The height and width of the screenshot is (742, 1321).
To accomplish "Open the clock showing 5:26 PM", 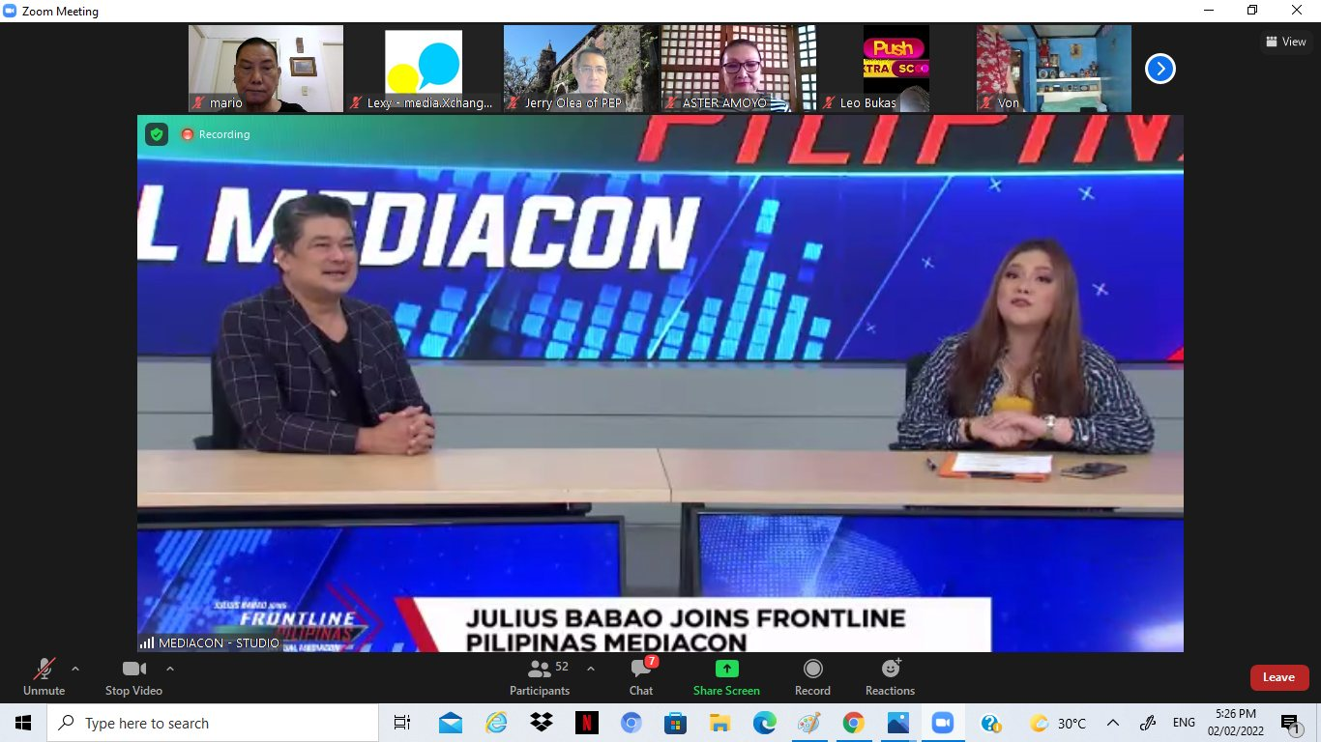I will 1235,723.
